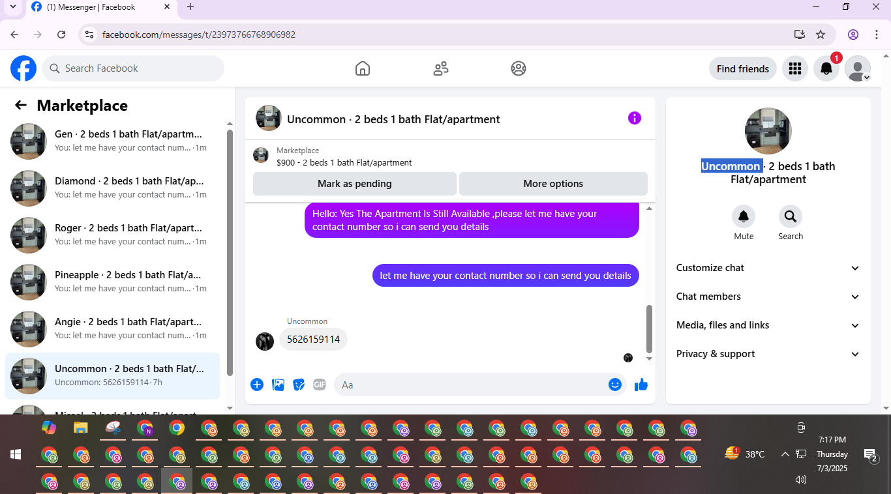Click the conversation list scrollbar
891x494 pixels.
pos(230,253)
